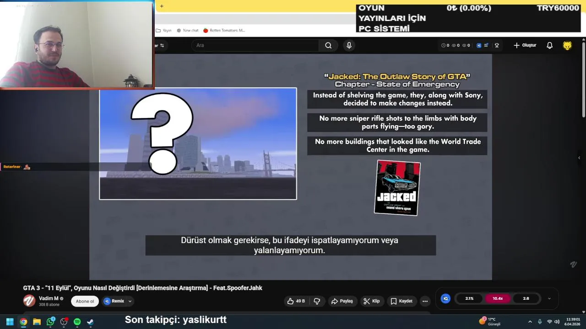Click the YouTube search field 'Ara'
This screenshot has width=586, height=329.
255,45
